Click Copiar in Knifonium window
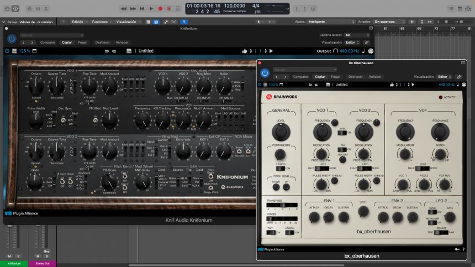 (67, 43)
